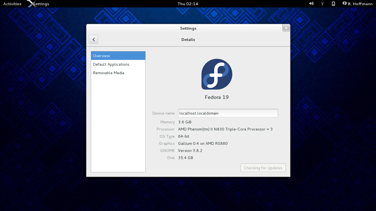Click the Device name label
376x211 pixels.
click(164, 113)
